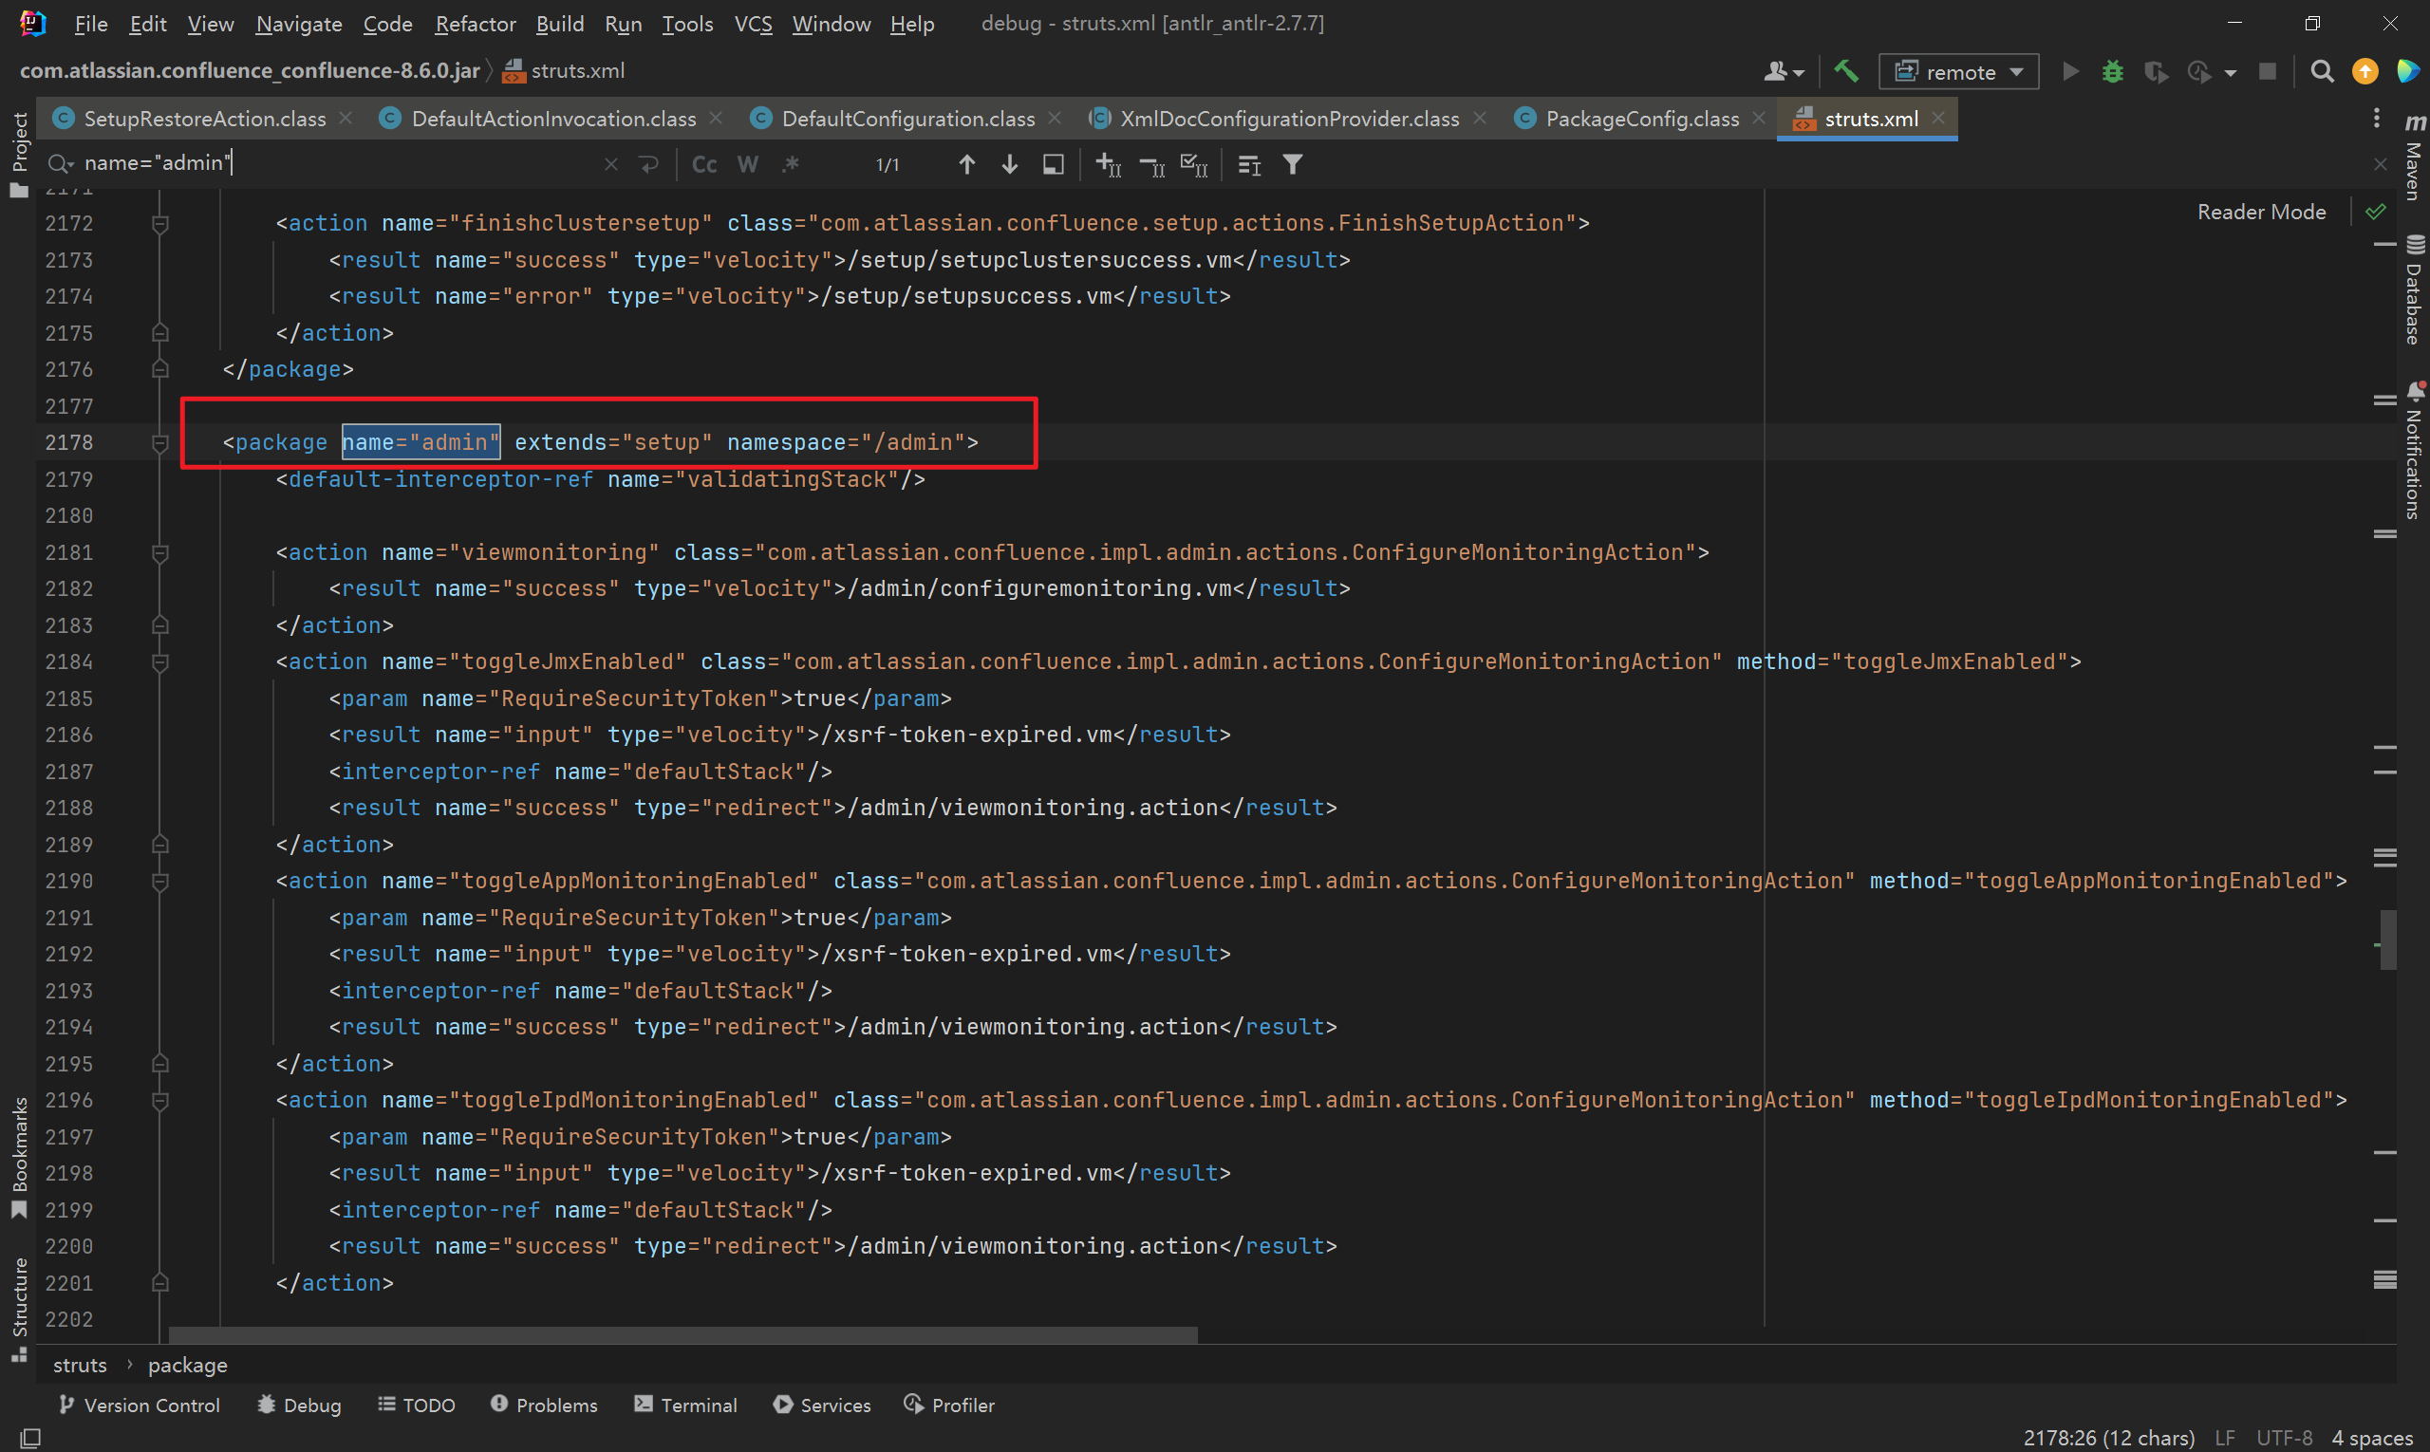Open Search Everywhere magnifier
2430x1452 pixels.
click(2322, 71)
